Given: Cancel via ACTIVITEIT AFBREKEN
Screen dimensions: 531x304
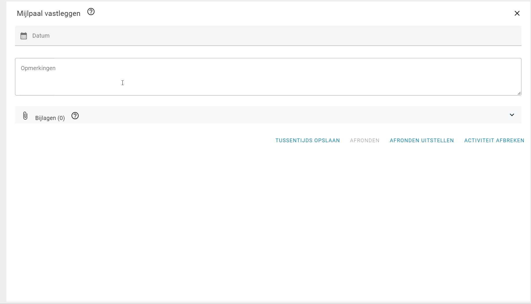Looking at the screenshot, I should (494, 140).
